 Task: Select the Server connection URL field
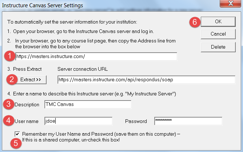click(147, 80)
